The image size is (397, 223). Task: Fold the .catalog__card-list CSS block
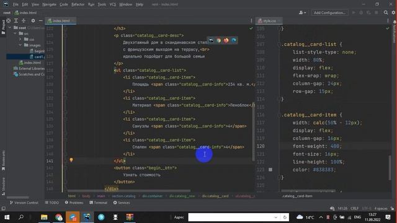click(x=280, y=45)
